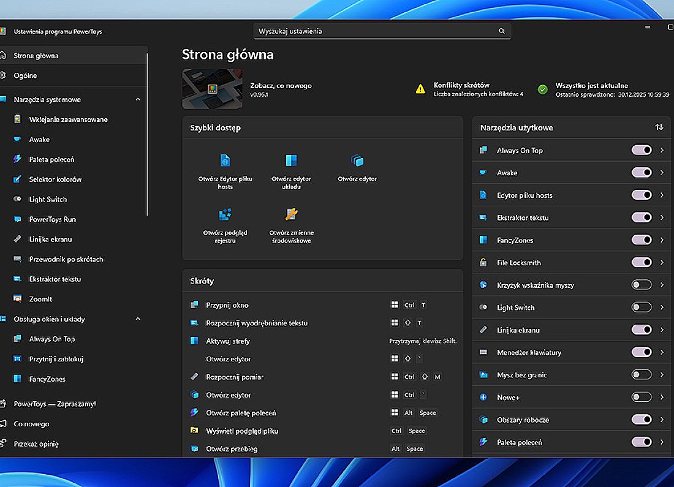The image size is (674, 487).
Task: Click the layout editor icon in Szybki dostęp
Action: [291, 160]
